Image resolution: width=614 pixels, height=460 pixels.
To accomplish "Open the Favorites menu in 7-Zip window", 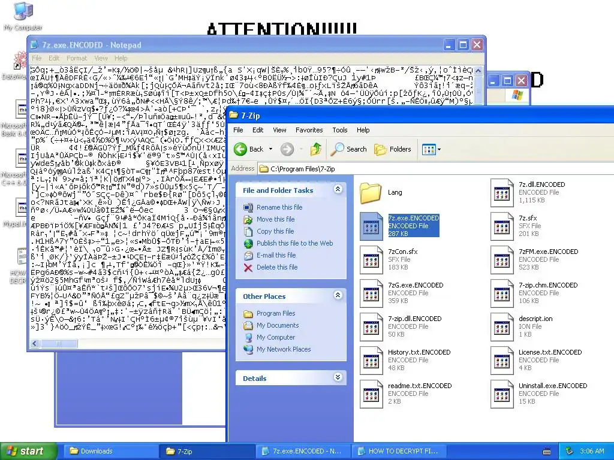I will (309, 130).
